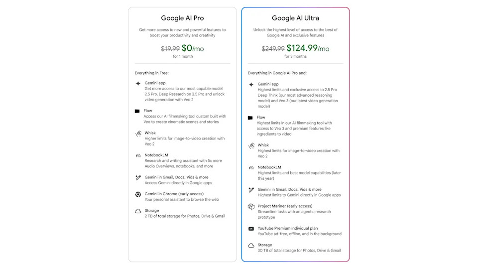Select the Google AI Pro heading
The height and width of the screenshot is (269, 478).
coord(182,18)
